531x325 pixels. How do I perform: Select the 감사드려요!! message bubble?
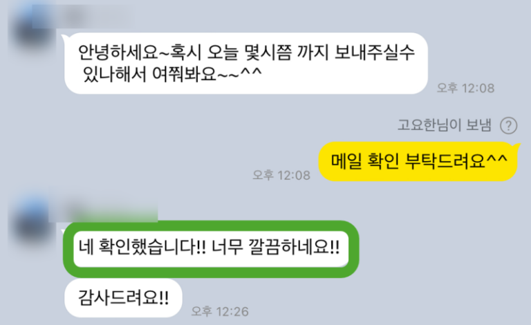(x=123, y=298)
